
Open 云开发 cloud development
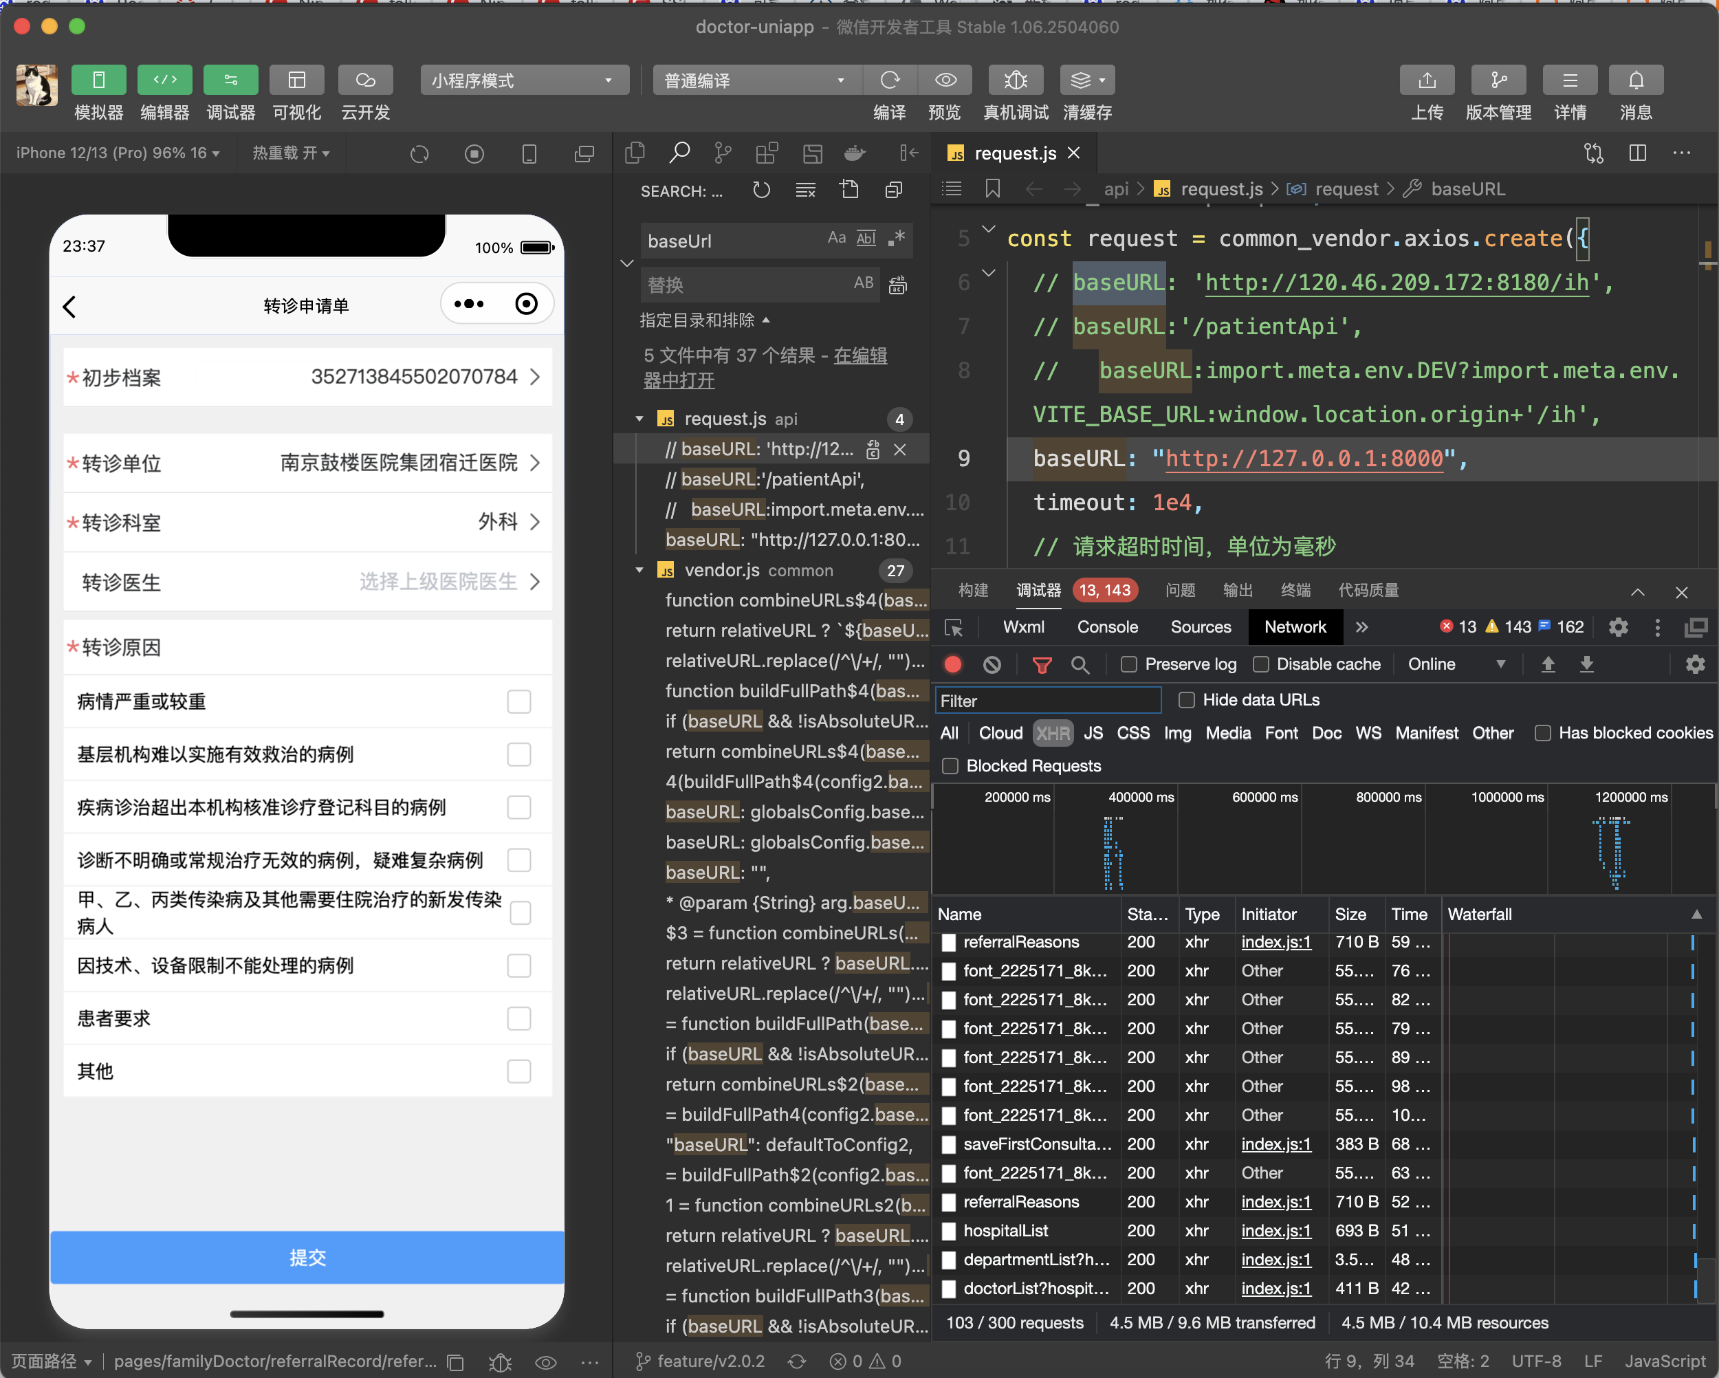tap(365, 80)
